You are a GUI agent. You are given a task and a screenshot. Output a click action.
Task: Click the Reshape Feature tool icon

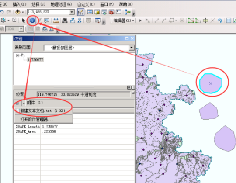point(198,21)
